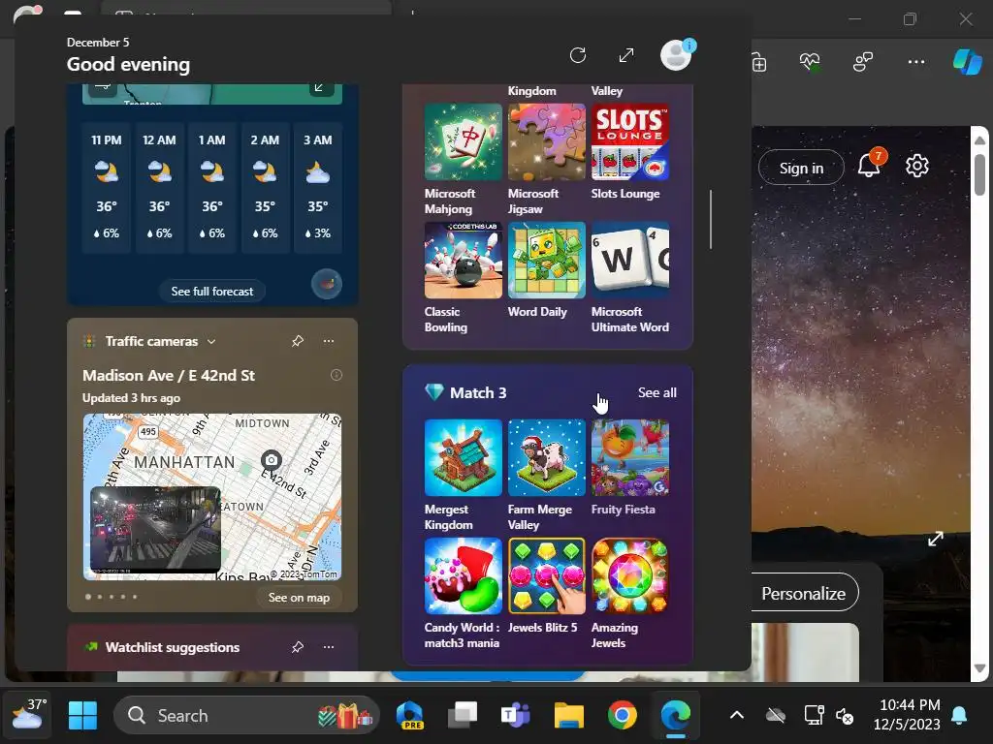Open Mergest Kingdom in Match 3
Image resolution: width=993 pixels, height=744 pixels.
[x=463, y=457]
